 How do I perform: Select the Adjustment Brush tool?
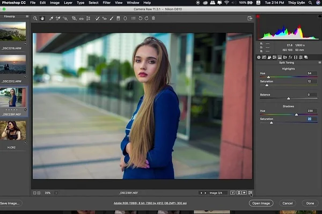(112, 18)
